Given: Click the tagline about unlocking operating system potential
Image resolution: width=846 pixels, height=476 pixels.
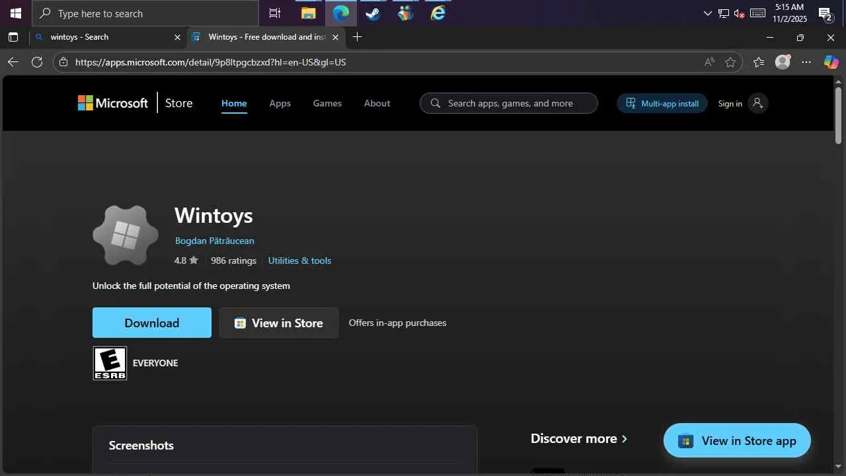Looking at the screenshot, I should click(x=191, y=286).
